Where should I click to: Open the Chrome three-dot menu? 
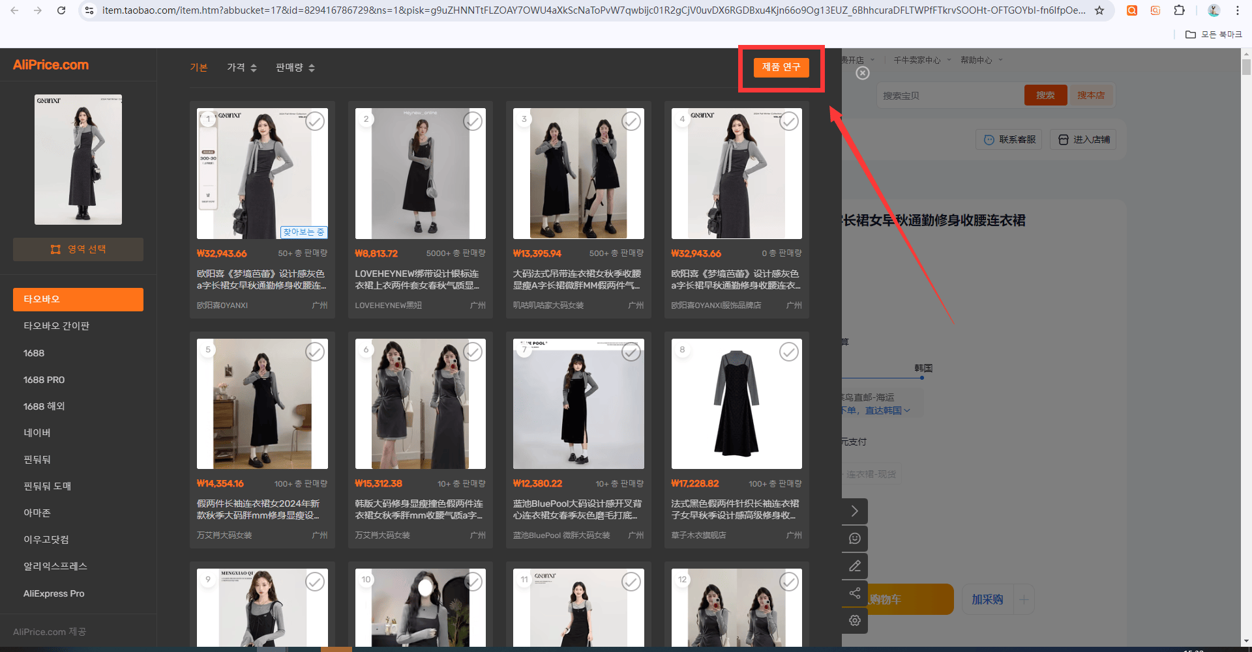click(1237, 10)
